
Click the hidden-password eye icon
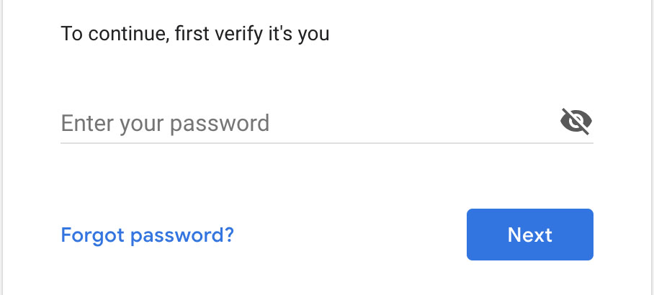click(x=576, y=122)
